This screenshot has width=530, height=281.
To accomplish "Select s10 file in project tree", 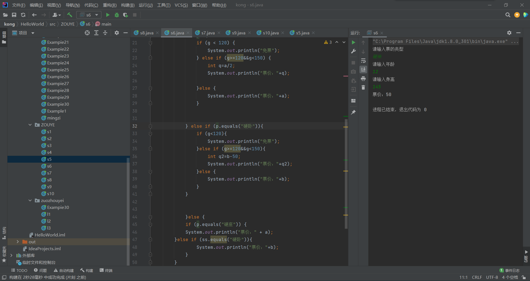I will [x=51, y=193].
